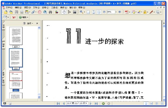The height and width of the screenshot is (108, 168).
Task: Click the Fit Width icon
Action: tap(99, 12)
